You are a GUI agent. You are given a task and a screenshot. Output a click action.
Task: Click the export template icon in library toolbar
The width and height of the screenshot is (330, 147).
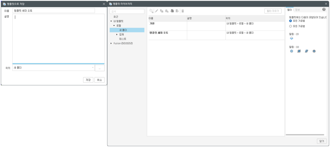(x=177, y=11)
